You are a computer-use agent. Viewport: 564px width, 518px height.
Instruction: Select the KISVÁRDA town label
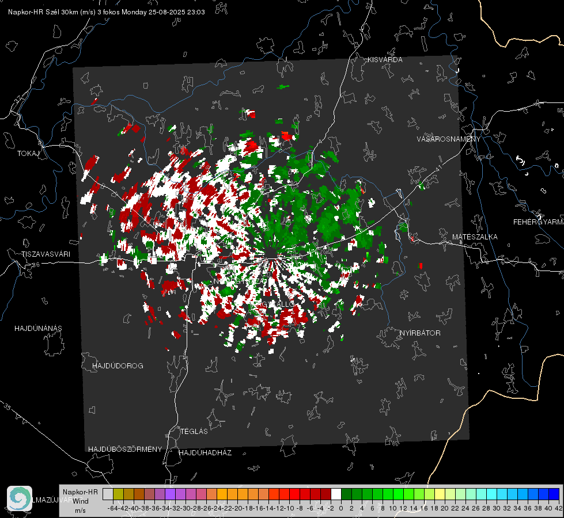pos(385,60)
